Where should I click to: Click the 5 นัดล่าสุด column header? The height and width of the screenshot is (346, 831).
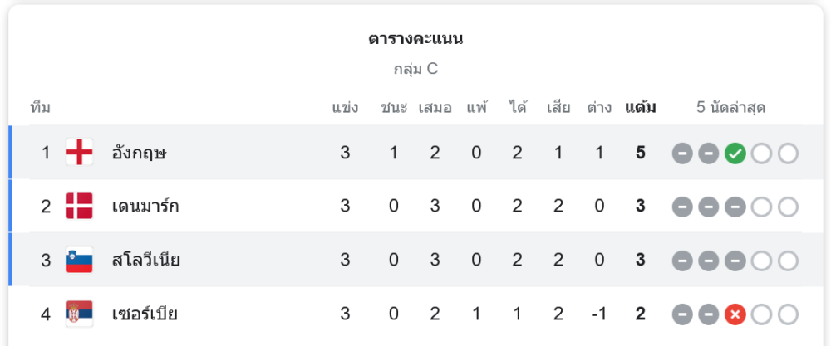click(x=730, y=108)
